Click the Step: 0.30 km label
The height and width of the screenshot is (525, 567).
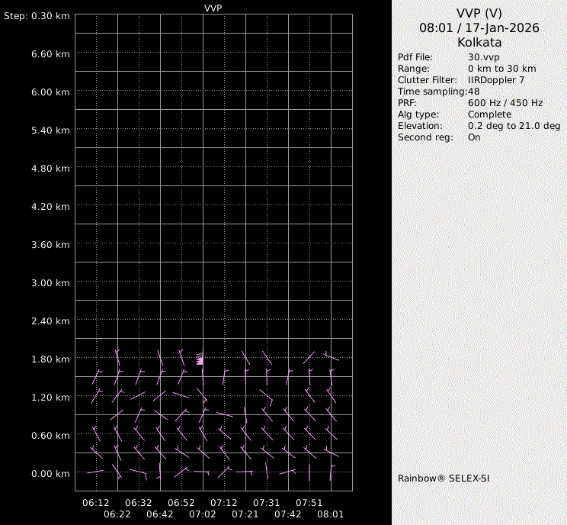pyautogui.click(x=37, y=16)
